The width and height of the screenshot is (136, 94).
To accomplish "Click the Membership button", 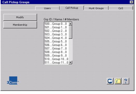I will click(20, 25).
